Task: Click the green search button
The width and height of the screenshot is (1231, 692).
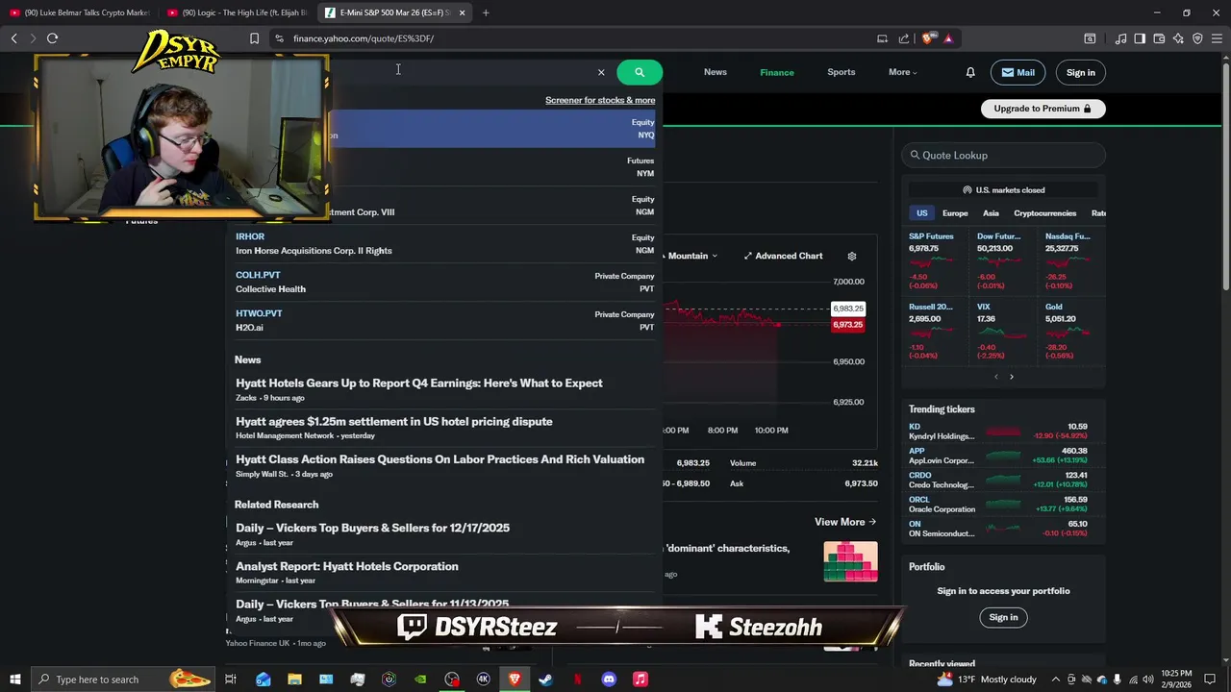Action: coord(640,72)
